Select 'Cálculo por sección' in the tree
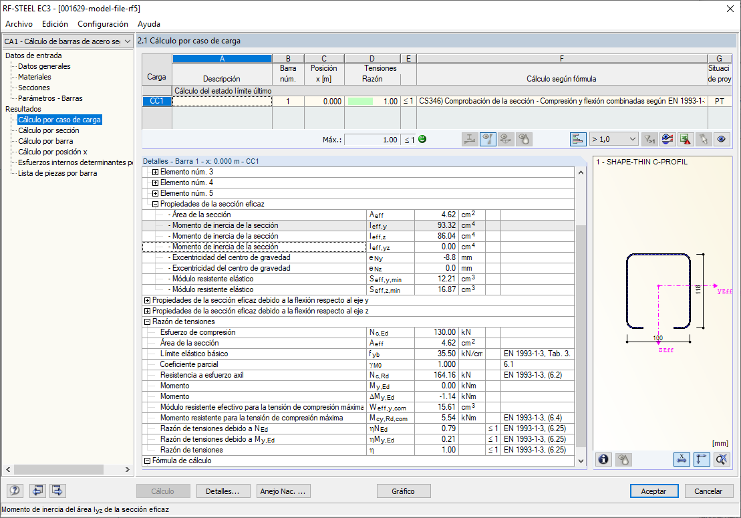The width and height of the screenshot is (741, 518). pyautogui.click(x=49, y=130)
